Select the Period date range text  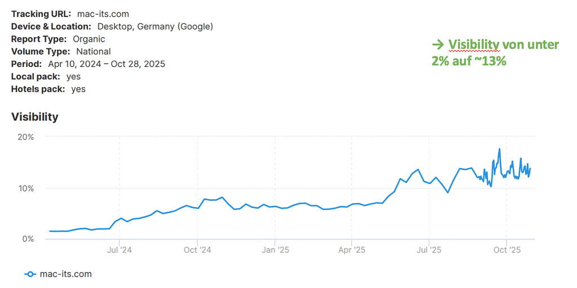[106, 64]
